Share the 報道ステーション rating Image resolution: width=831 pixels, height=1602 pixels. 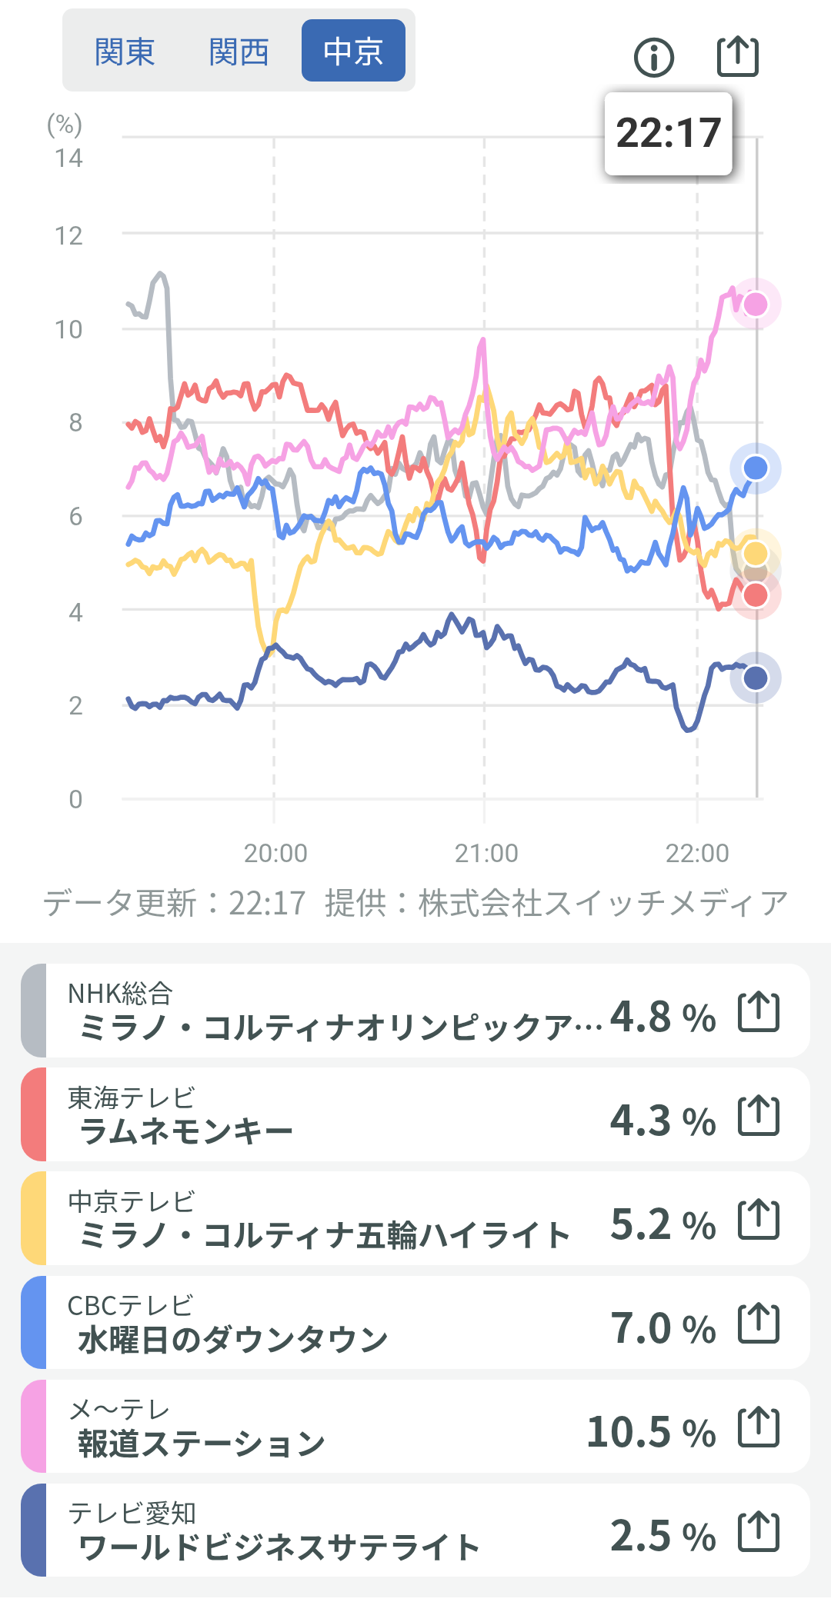(759, 1427)
